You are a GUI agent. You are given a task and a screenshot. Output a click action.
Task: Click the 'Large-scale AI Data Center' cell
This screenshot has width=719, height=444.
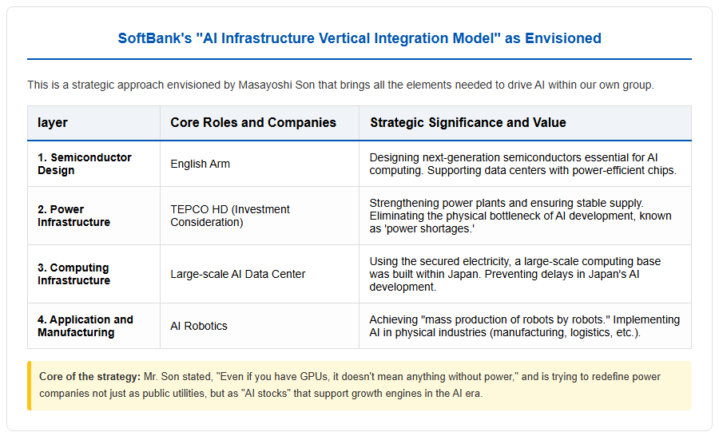click(237, 274)
